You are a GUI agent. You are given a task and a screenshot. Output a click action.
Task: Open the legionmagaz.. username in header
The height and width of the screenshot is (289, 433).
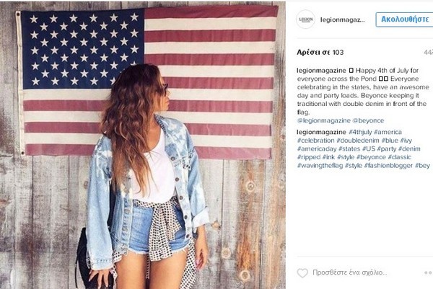coord(342,20)
